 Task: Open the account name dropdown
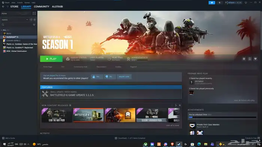[x=235, y=3]
